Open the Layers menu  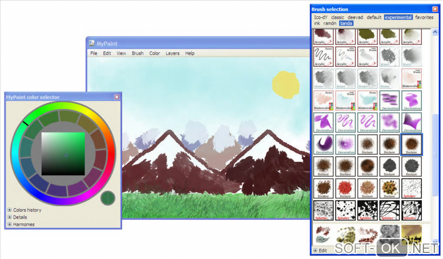(172, 53)
